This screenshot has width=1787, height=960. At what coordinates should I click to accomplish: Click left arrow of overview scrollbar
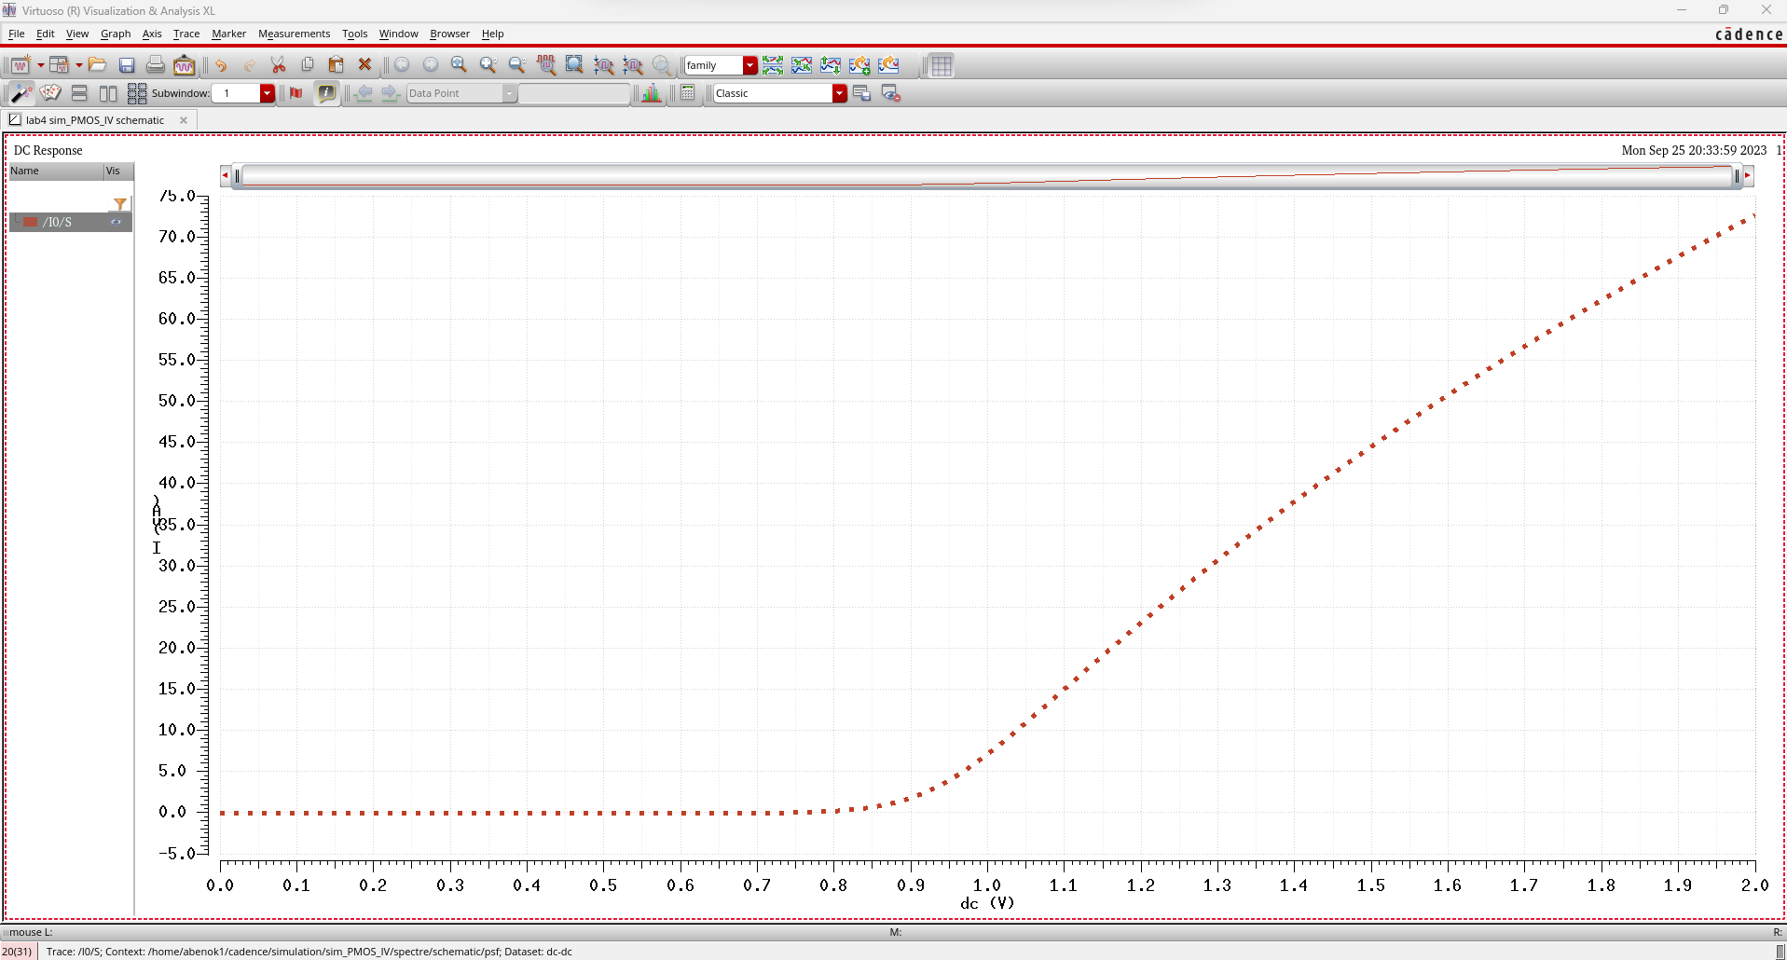point(225,175)
